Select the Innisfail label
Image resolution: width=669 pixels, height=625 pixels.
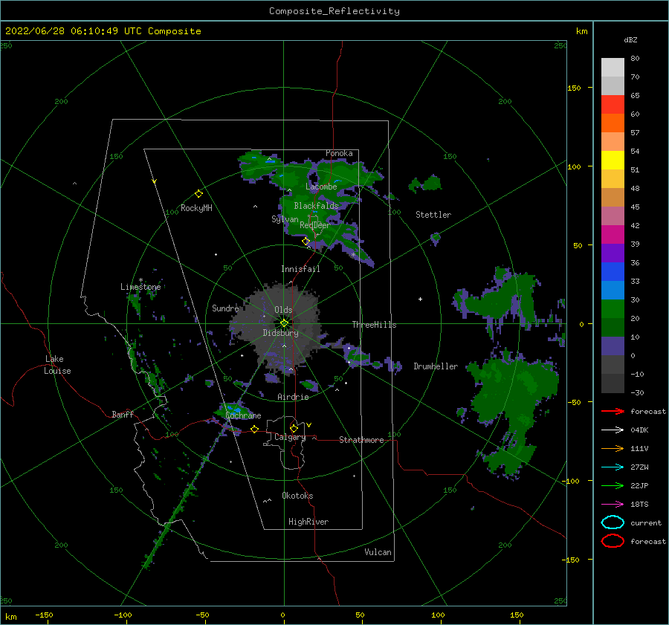(x=300, y=269)
